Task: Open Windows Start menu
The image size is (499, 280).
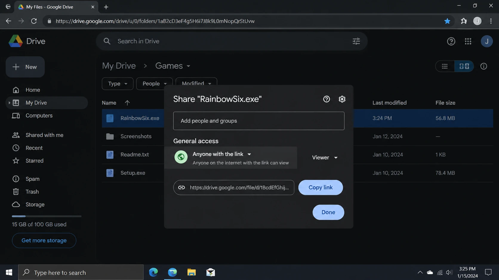Action: (9, 272)
